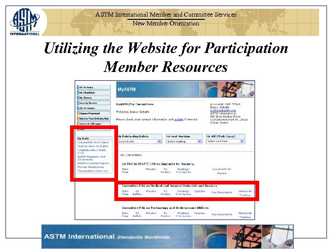The height and width of the screenshot is (249, 332).
Task: Click the ASTM International logo
Action: point(24,22)
